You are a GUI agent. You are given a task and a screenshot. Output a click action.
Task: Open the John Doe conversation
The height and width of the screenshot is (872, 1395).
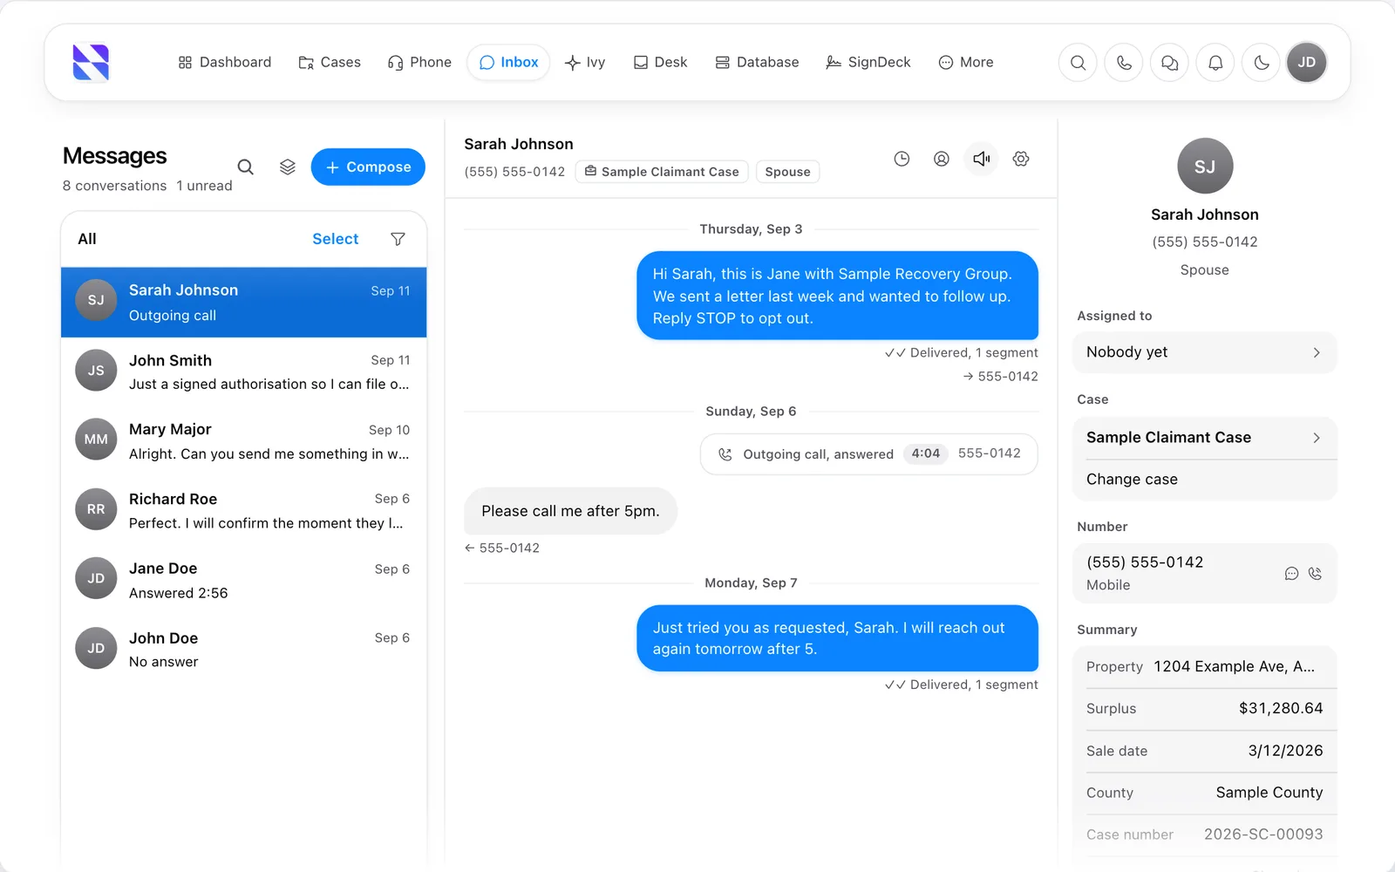(x=244, y=650)
